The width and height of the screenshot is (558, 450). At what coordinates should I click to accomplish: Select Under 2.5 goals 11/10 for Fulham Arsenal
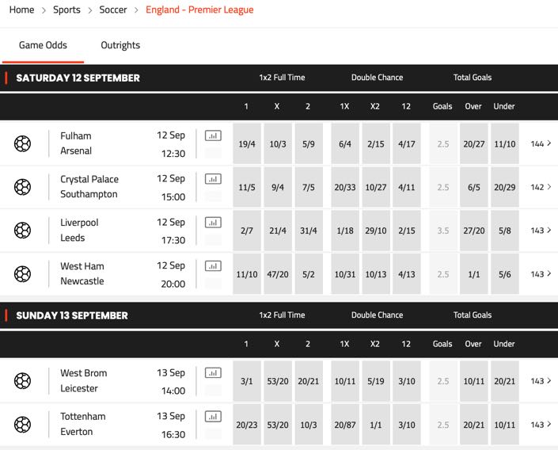[505, 143]
